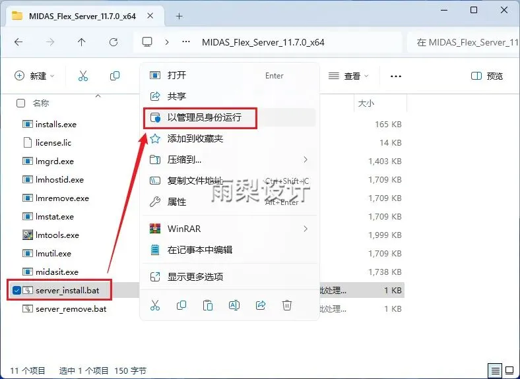Toggle the select-all checkbox beside 名称
Screen dimensions: 520x379
click(x=20, y=103)
